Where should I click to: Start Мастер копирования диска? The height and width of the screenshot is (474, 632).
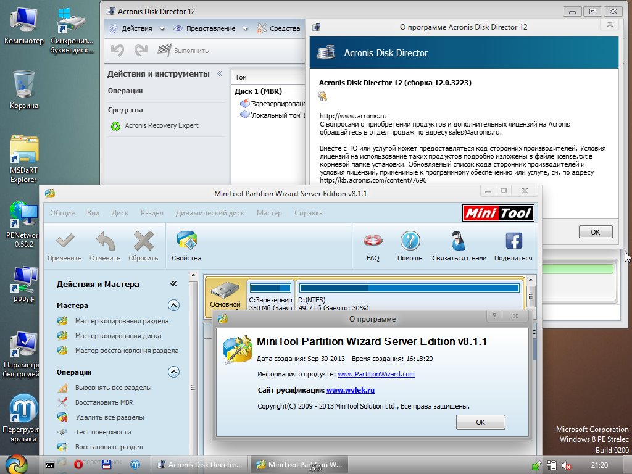[x=109, y=336]
